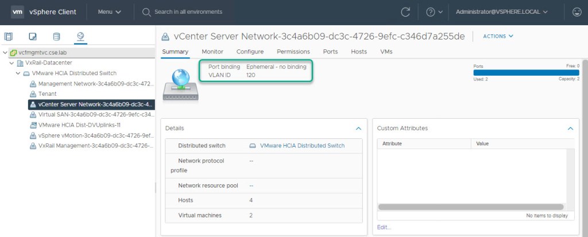This screenshot has width=588, height=237.
Task: Collapse the vcfmgmtvc.cse.lab tree node
Action: (5, 52)
